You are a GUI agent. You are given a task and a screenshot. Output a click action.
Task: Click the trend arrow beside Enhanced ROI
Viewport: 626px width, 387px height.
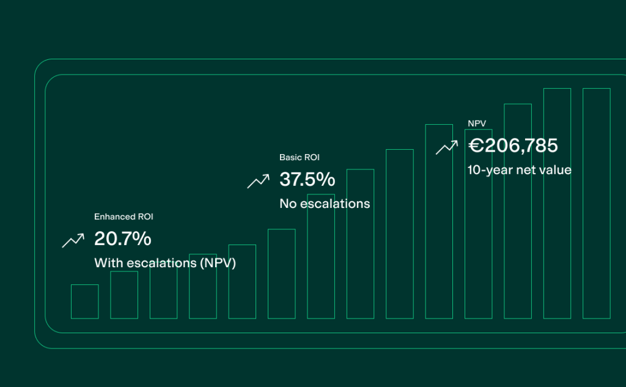point(73,240)
